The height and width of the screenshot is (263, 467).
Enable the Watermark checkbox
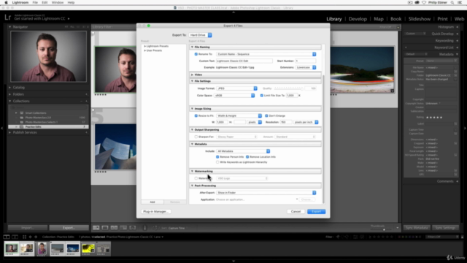196,178
